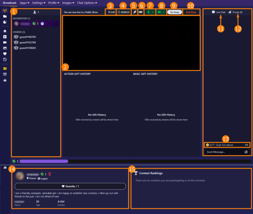Toggle the microphone mute button
Viewport: 253px width, 214px height.
click(x=149, y=12)
